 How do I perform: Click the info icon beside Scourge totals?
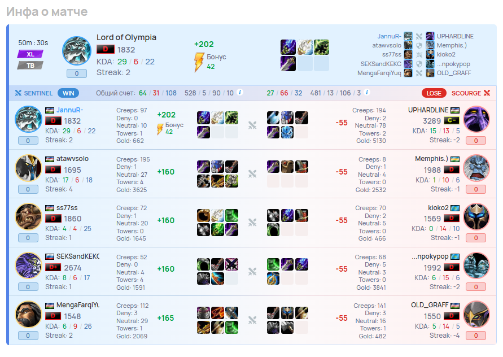pyautogui.click(x=367, y=93)
